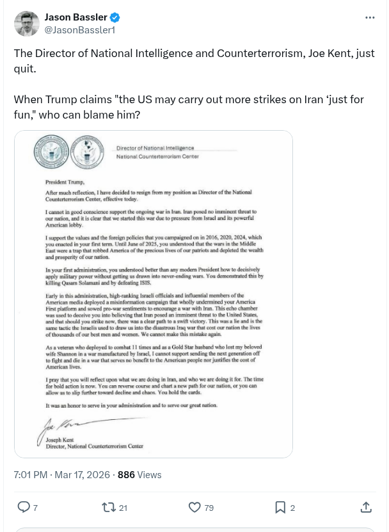Click the repost count of 21
The height and width of the screenshot is (532, 389).
[123, 508]
